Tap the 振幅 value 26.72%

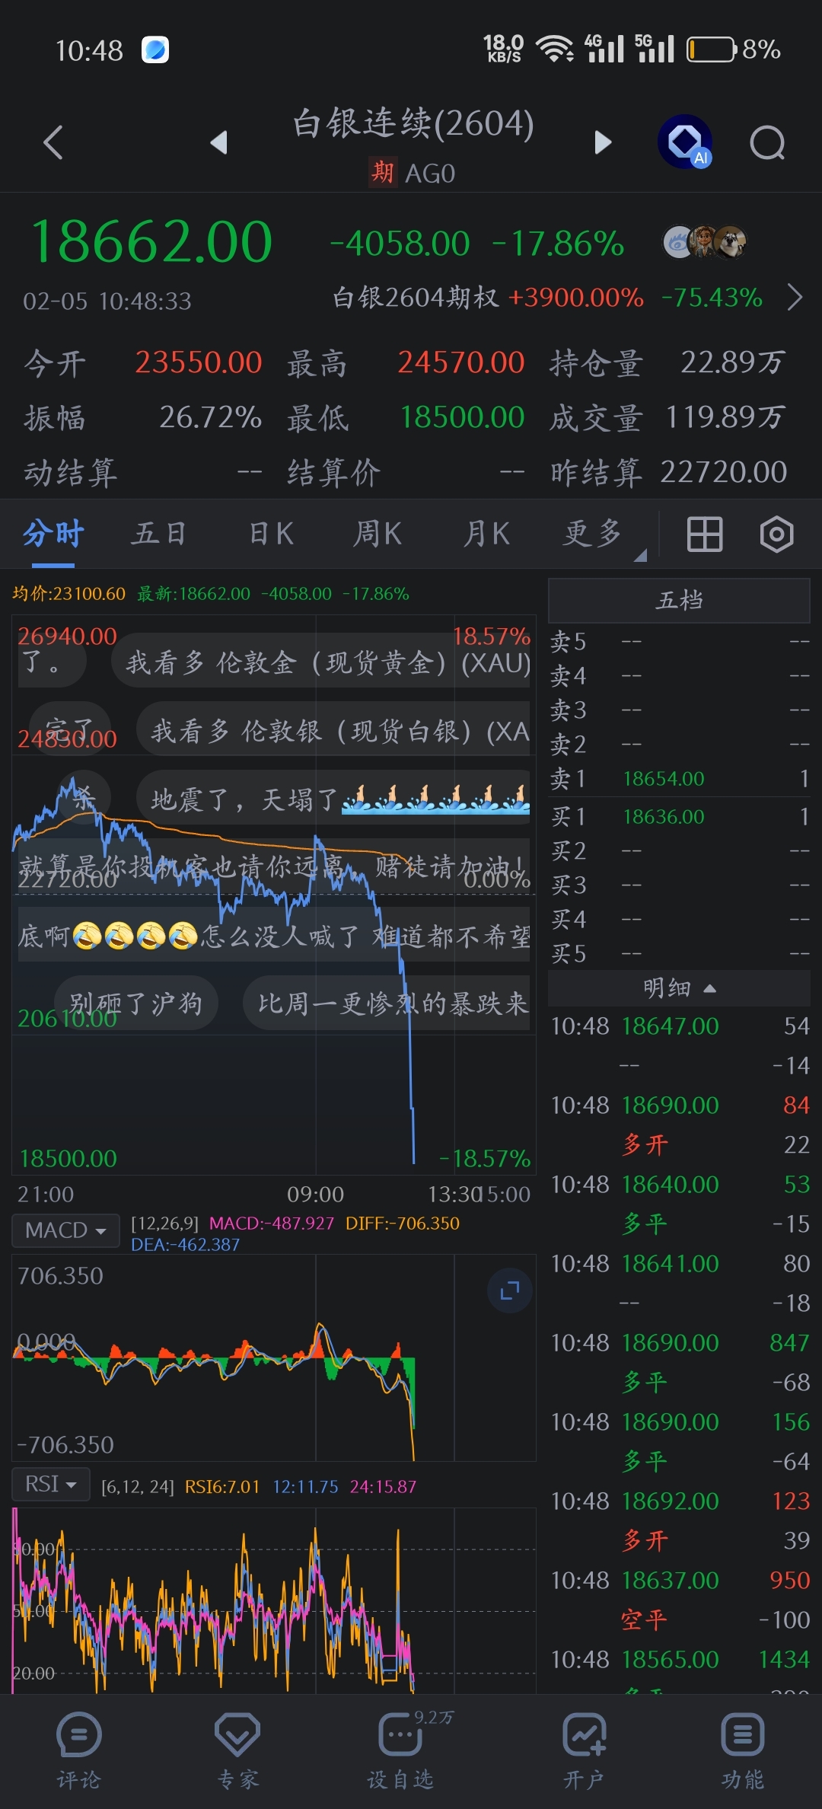click(x=210, y=417)
